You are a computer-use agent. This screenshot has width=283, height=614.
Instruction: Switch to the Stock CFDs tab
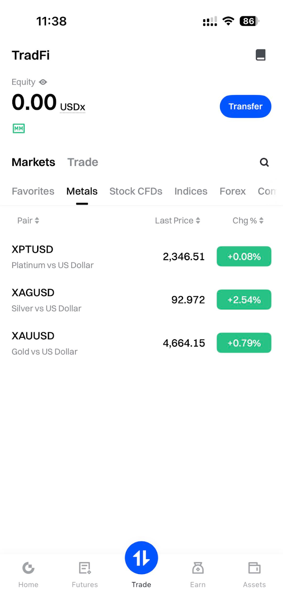click(136, 191)
